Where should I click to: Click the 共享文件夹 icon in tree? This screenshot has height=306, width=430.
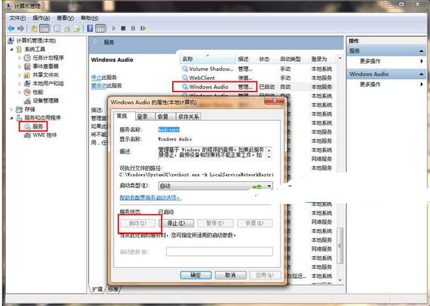pos(27,75)
